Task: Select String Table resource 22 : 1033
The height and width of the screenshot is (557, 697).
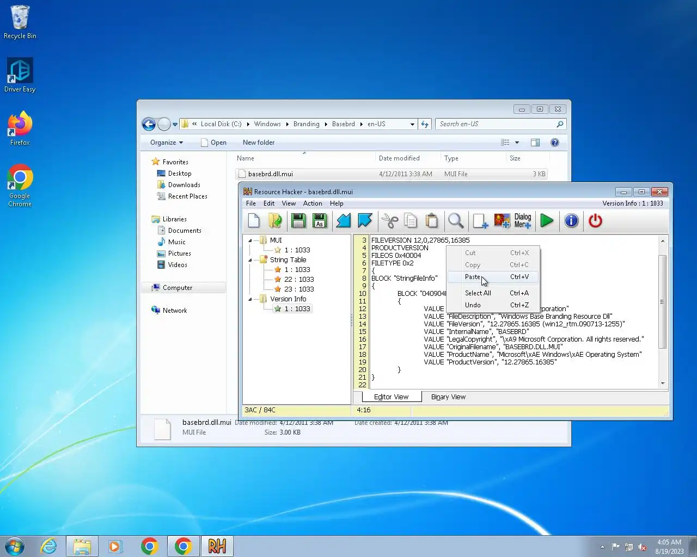Action: (299, 280)
